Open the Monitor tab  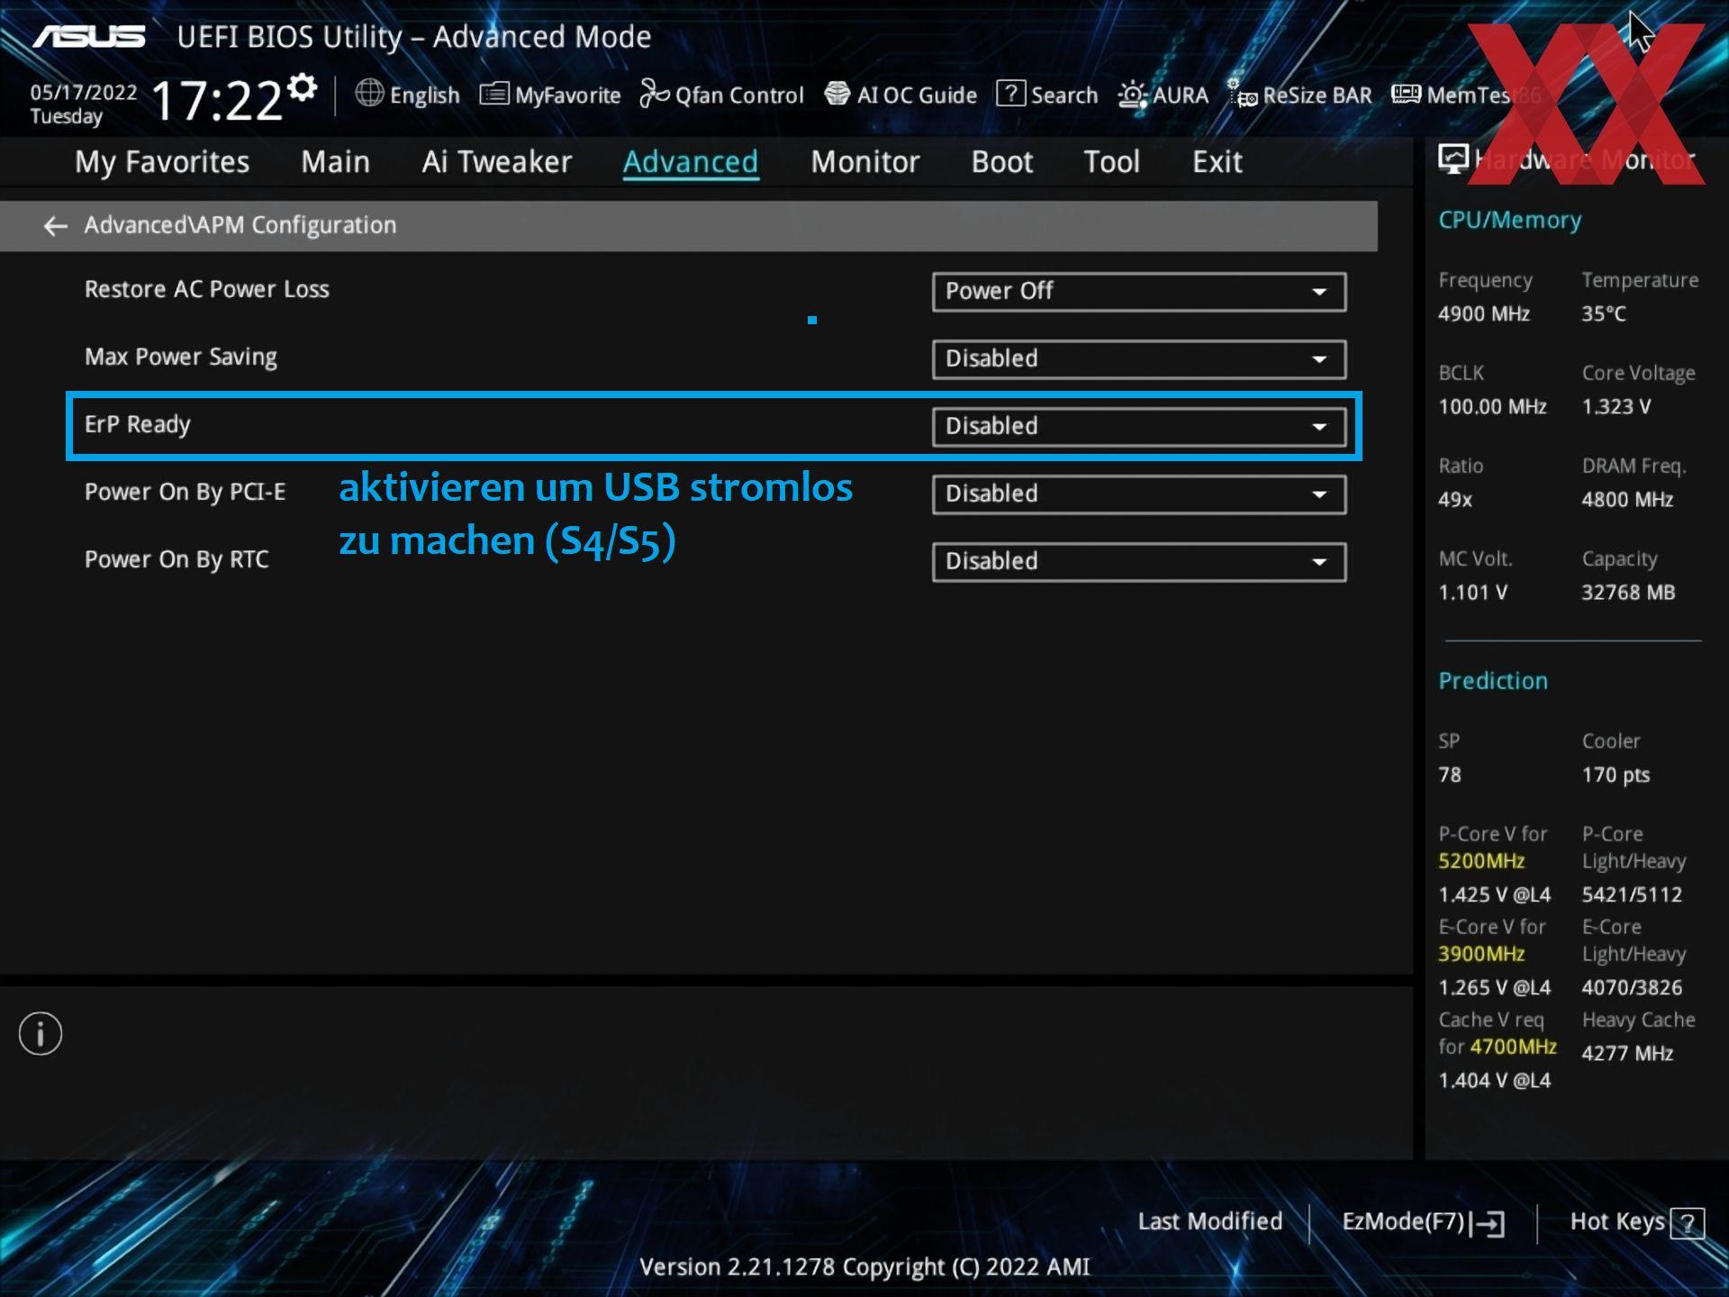tap(864, 162)
